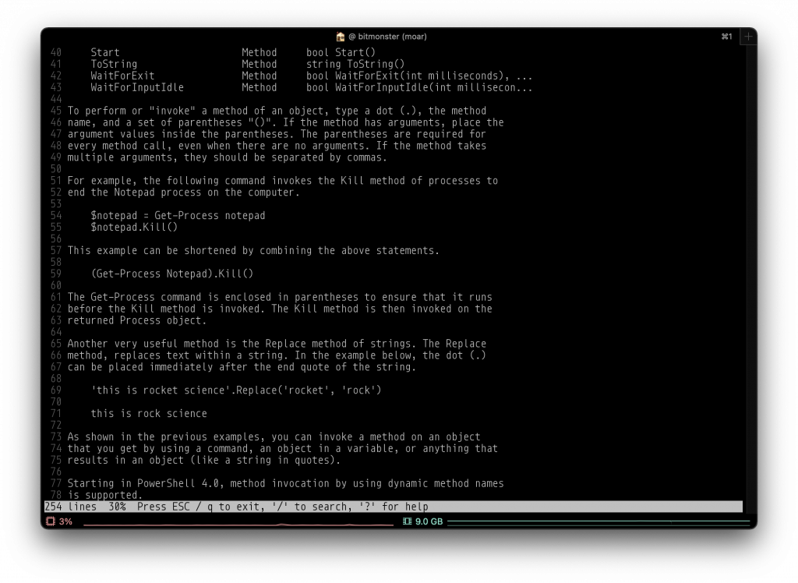Click the home folder icon in title

341,37
